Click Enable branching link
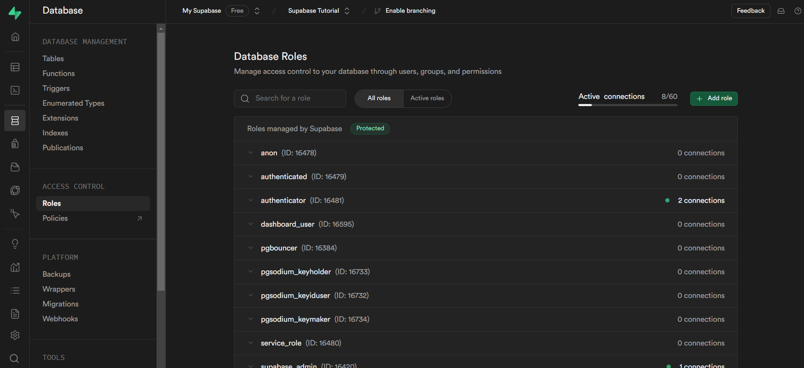The image size is (804, 368). pos(410,11)
